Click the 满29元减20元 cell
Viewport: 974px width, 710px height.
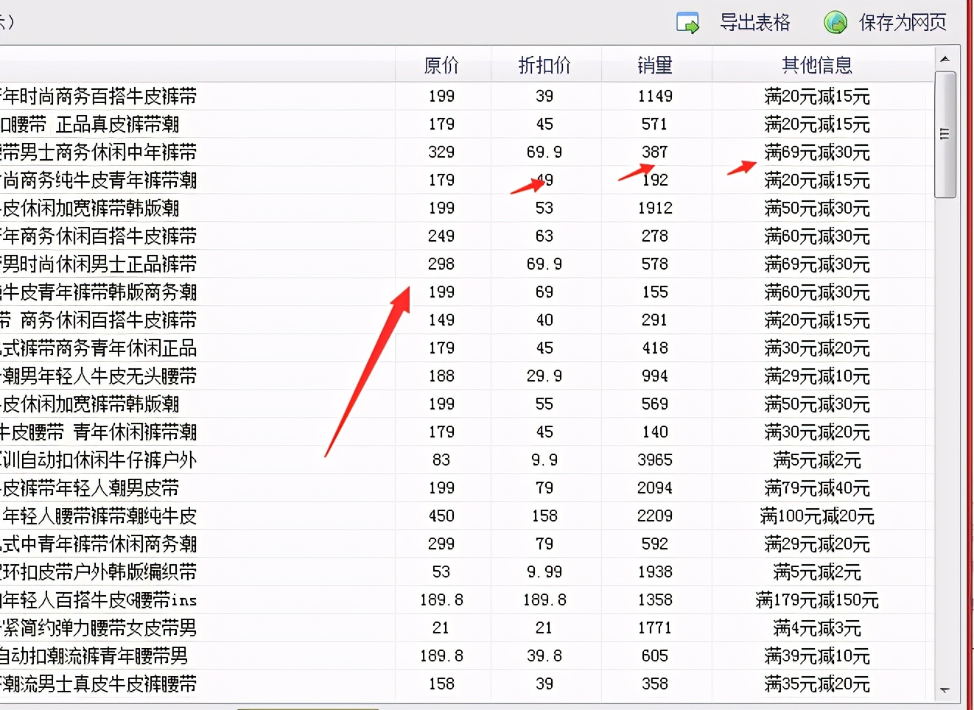point(818,544)
